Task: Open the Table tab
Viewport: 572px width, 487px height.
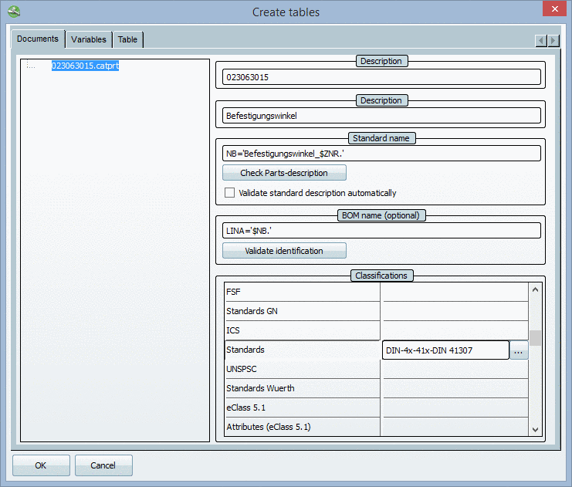Action: point(127,39)
